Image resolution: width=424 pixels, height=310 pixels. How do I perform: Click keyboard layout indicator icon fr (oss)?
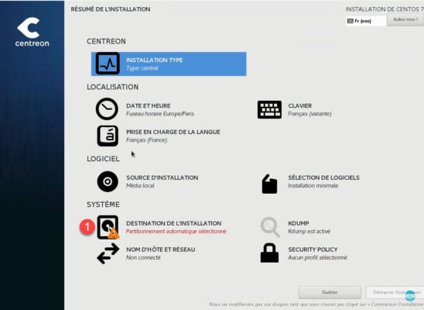click(350, 21)
